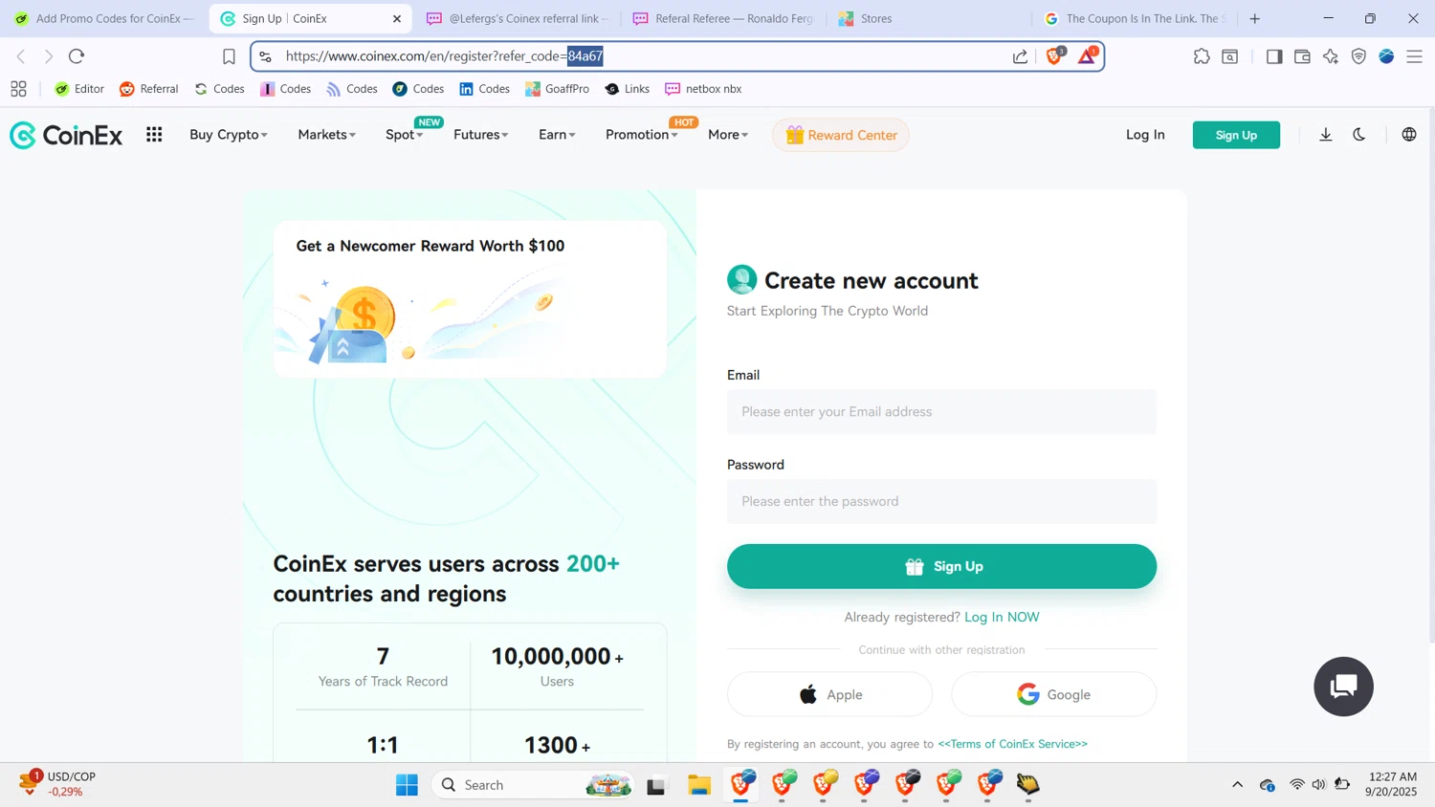
Task: Open the volume control in system tray
Action: pyautogui.click(x=1319, y=785)
